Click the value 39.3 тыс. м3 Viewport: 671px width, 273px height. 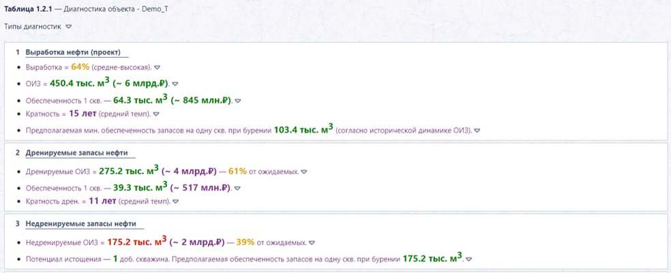(x=140, y=187)
